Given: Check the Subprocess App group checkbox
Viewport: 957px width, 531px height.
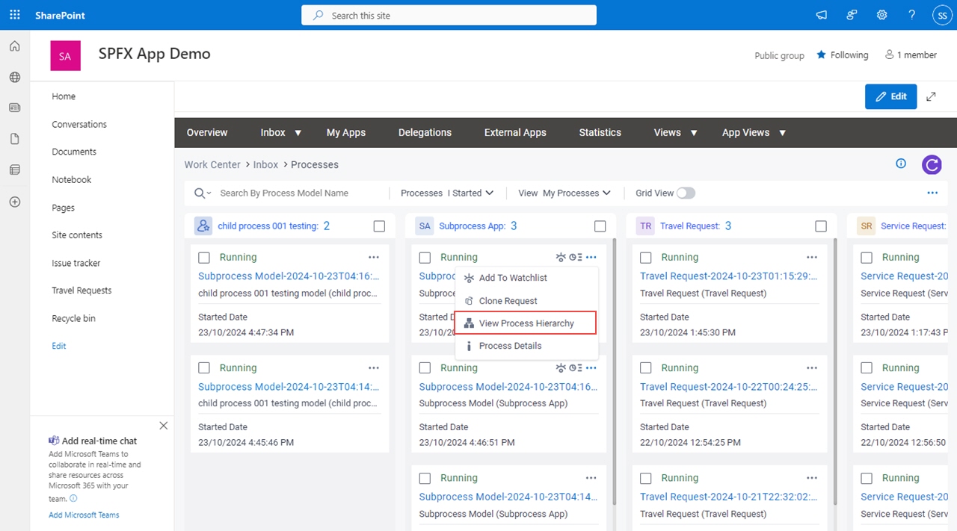Looking at the screenshot, I should [x=600, y=226].
